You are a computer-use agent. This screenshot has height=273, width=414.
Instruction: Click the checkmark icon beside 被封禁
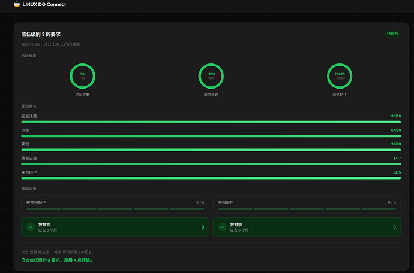[x=223, y=227]
